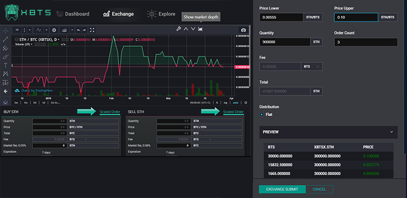Go to Explore tab
Viewport: 407px width, 198px height.
(x=161, y=14)
